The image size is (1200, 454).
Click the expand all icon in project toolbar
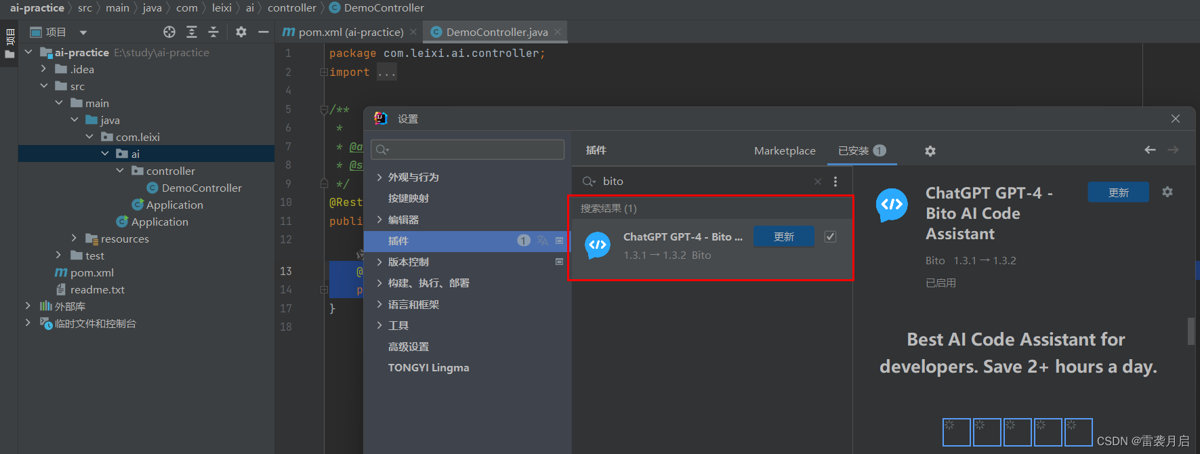coord(192,32)
